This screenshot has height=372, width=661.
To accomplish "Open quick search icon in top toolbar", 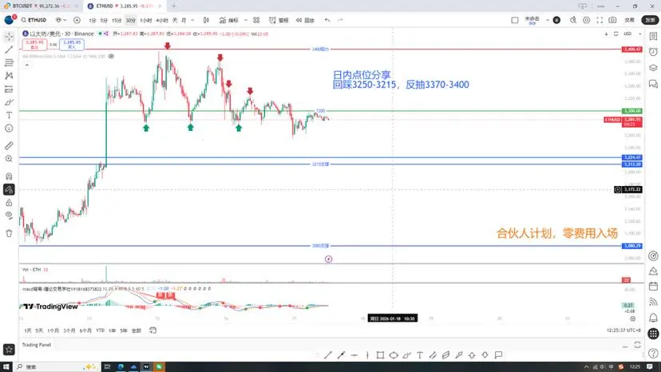I will [x=573, y=20].
